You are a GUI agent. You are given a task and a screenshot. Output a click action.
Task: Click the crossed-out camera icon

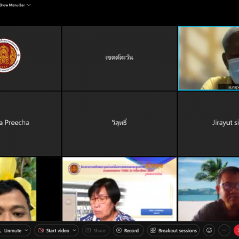click(x=41, y=230)
